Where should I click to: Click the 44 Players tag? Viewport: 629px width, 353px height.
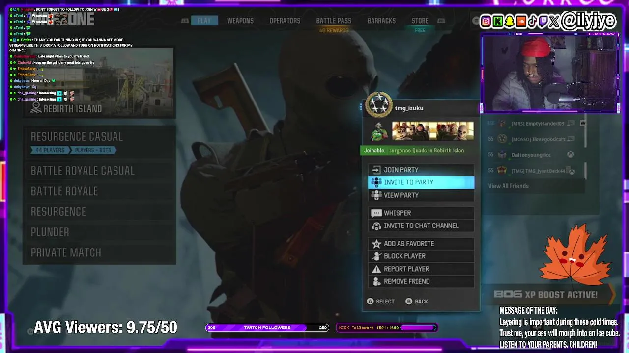(50, 150)
